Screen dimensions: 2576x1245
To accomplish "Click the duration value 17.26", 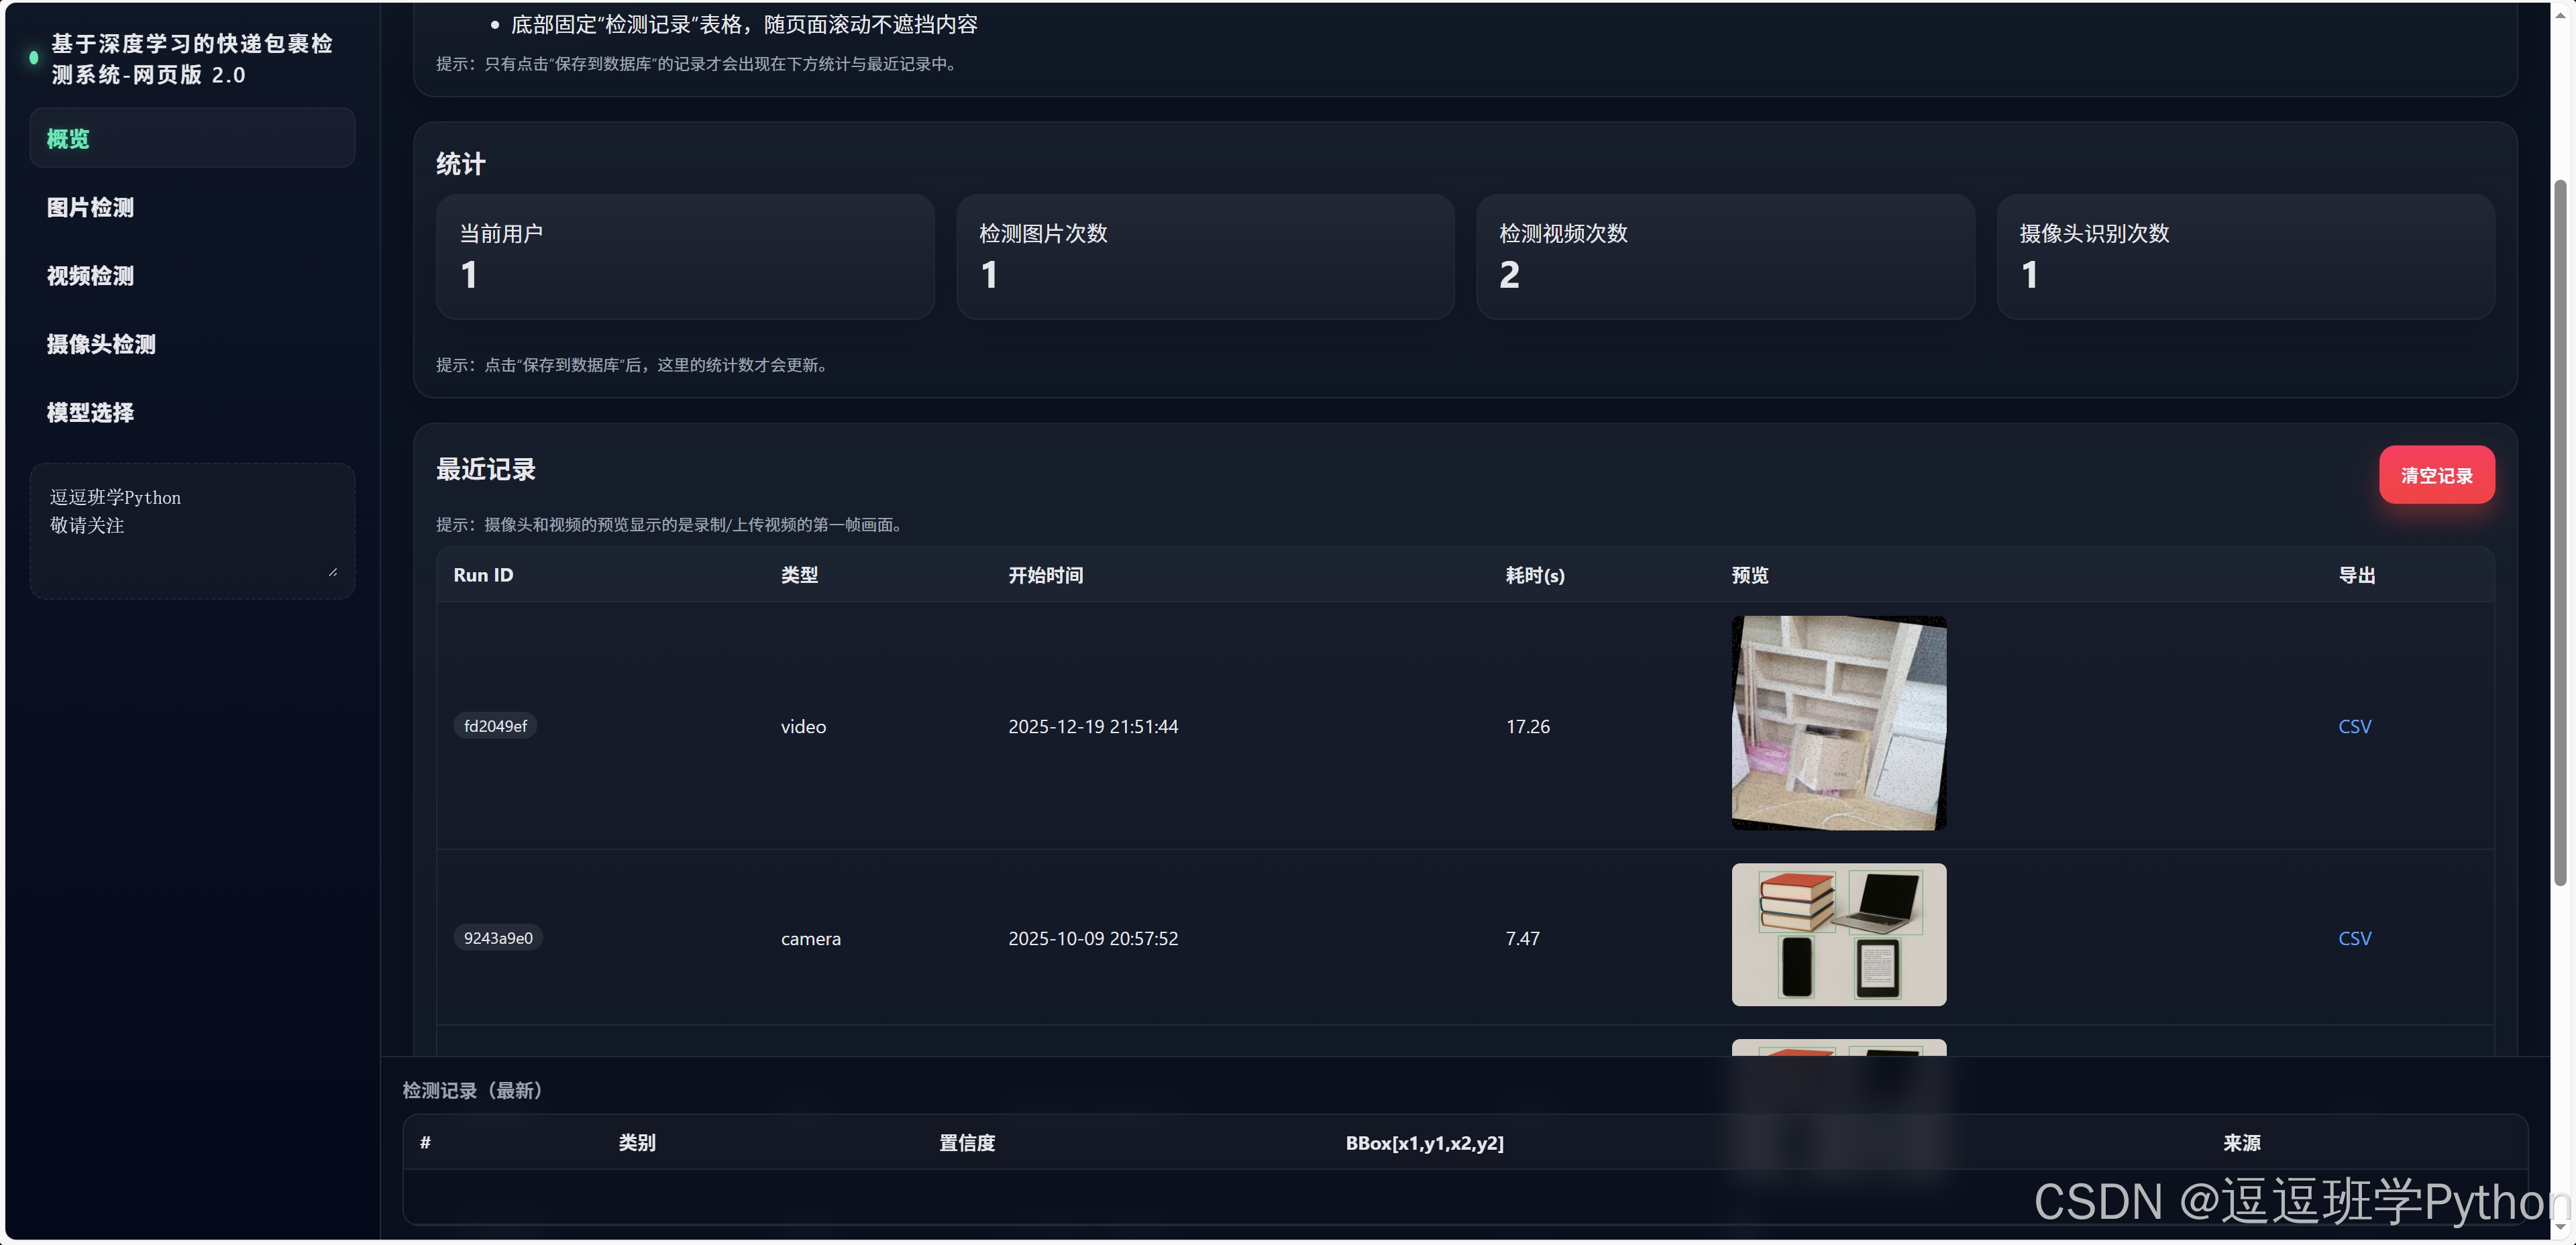I will [x=1527, y=726].
